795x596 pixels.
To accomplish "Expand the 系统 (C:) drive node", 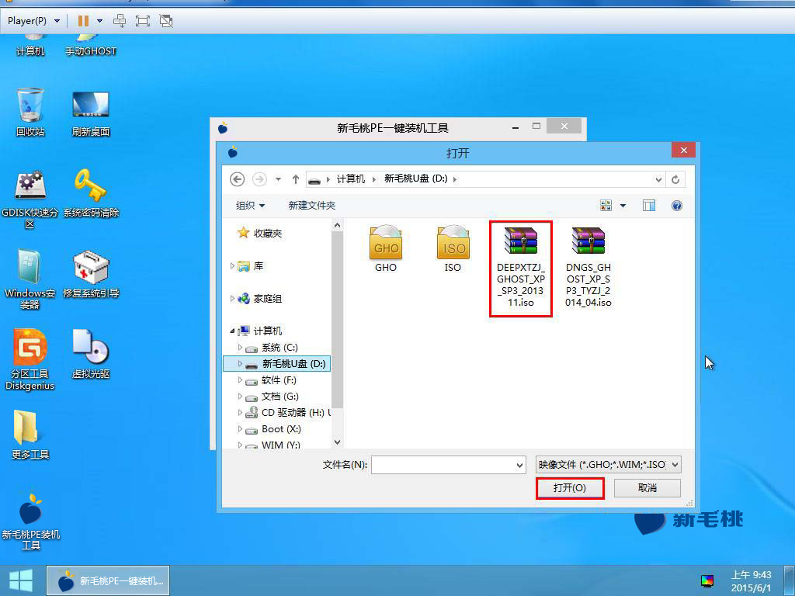I will [241, 347].
